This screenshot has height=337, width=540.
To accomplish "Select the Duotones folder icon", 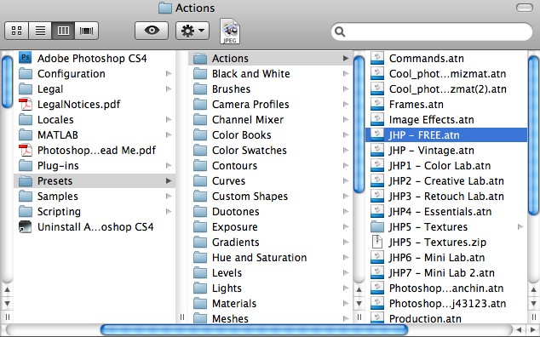I will tap(200, 211).
